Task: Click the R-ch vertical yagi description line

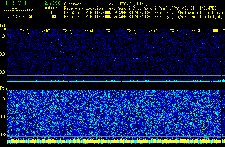Action: (143, 17)
